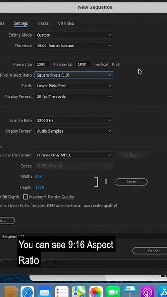Open Reminders from the dock
This screenshot has width=167, height=297.
(62, 292)
